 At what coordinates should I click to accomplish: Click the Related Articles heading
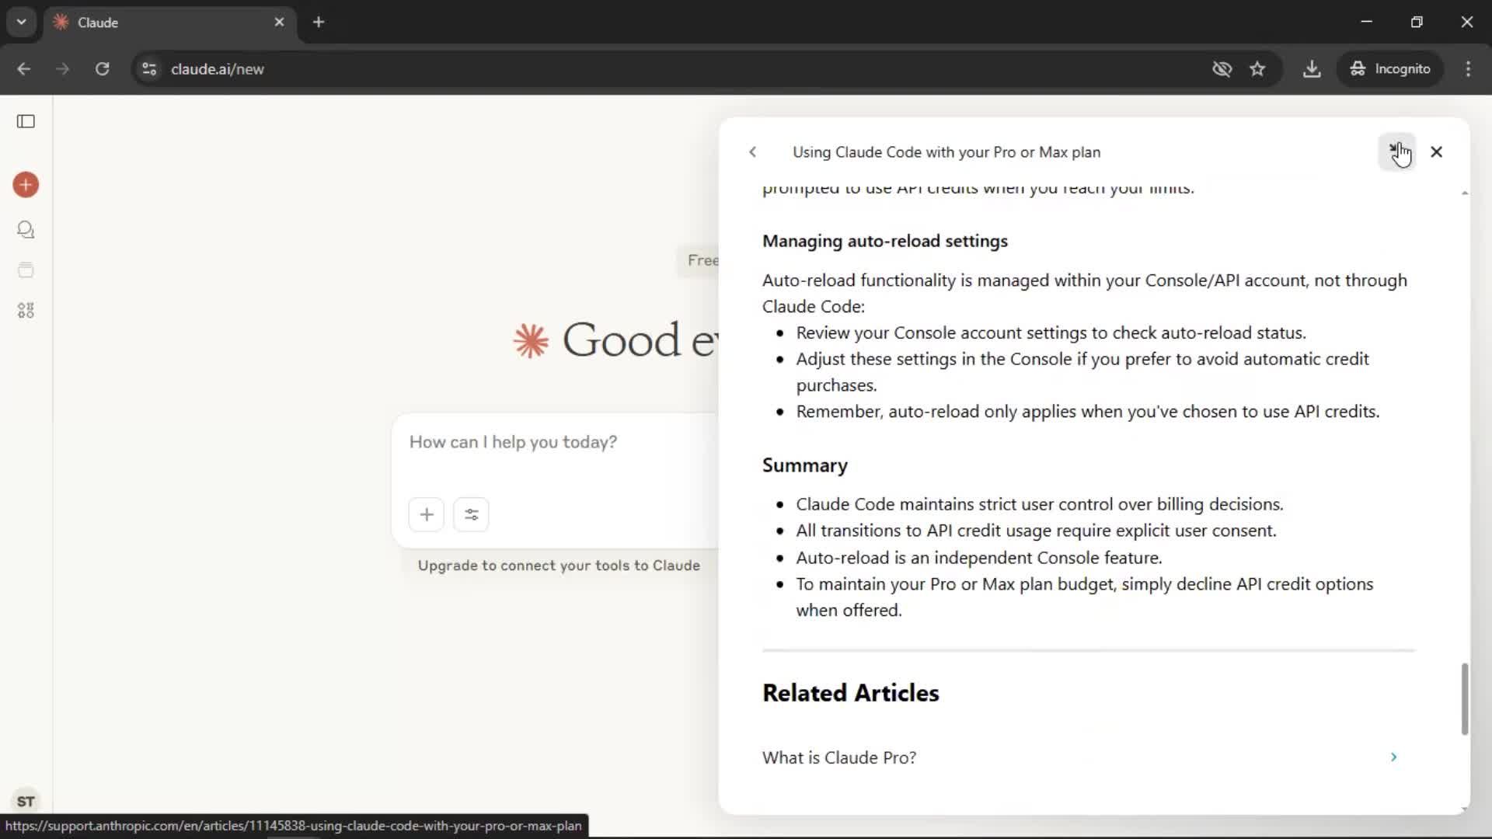click(851, 693)
